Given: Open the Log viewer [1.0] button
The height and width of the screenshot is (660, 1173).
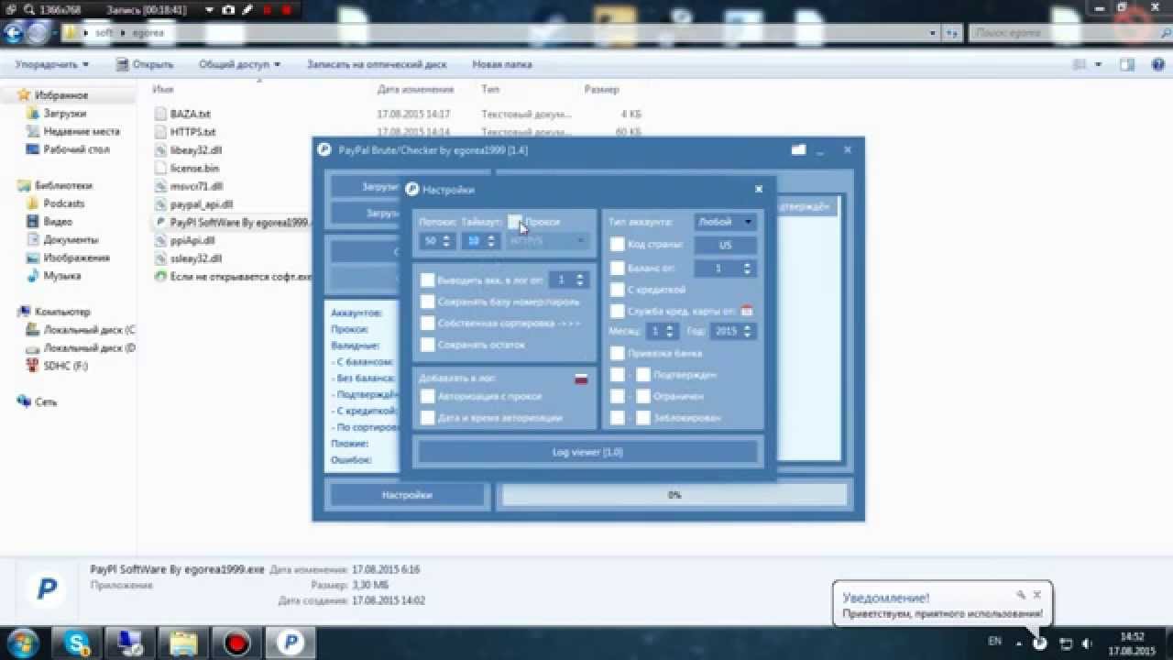Looking at the screenshot, I should coord(587,452).
